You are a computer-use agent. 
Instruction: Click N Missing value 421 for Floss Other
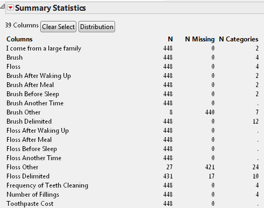coord(210,167)
